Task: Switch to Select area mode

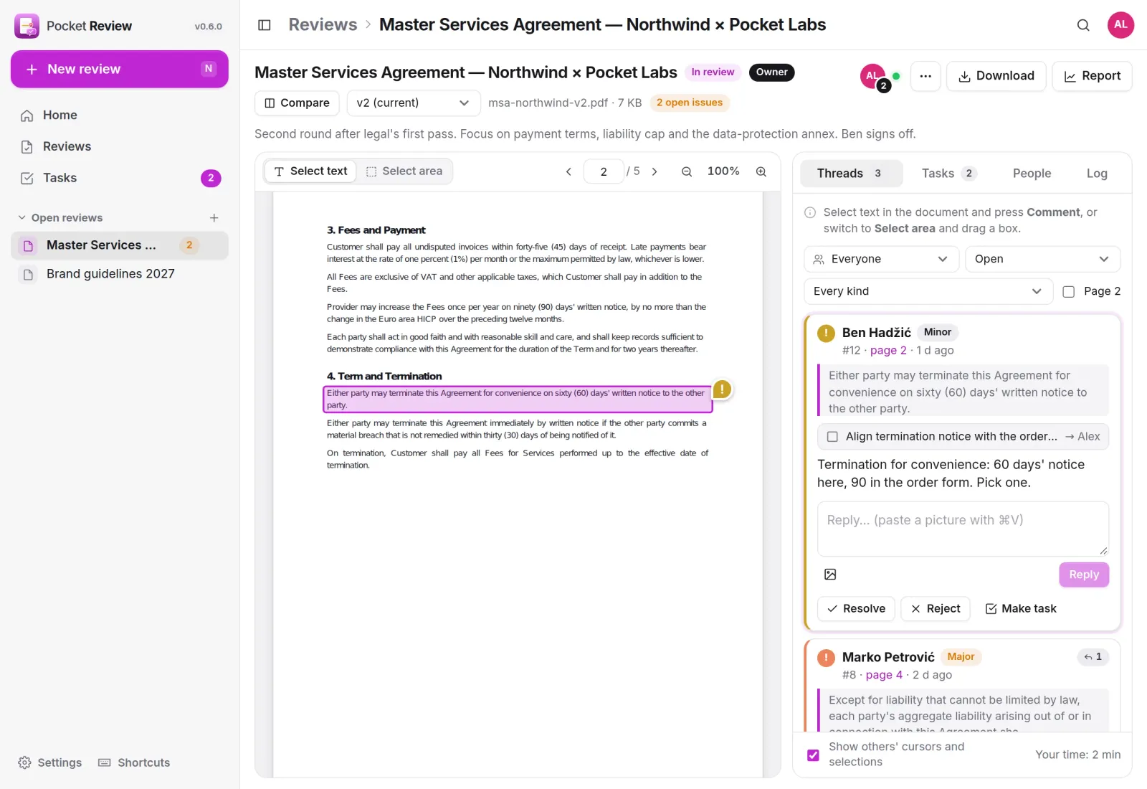Action: click(404, 171)
